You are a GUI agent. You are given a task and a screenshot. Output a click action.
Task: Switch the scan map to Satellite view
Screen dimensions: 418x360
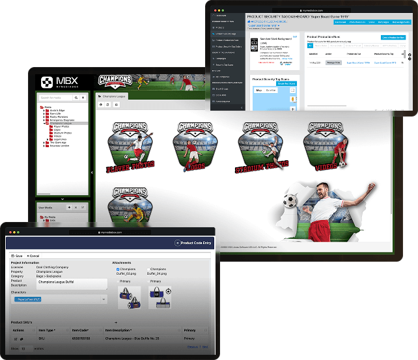click(271, 90)
